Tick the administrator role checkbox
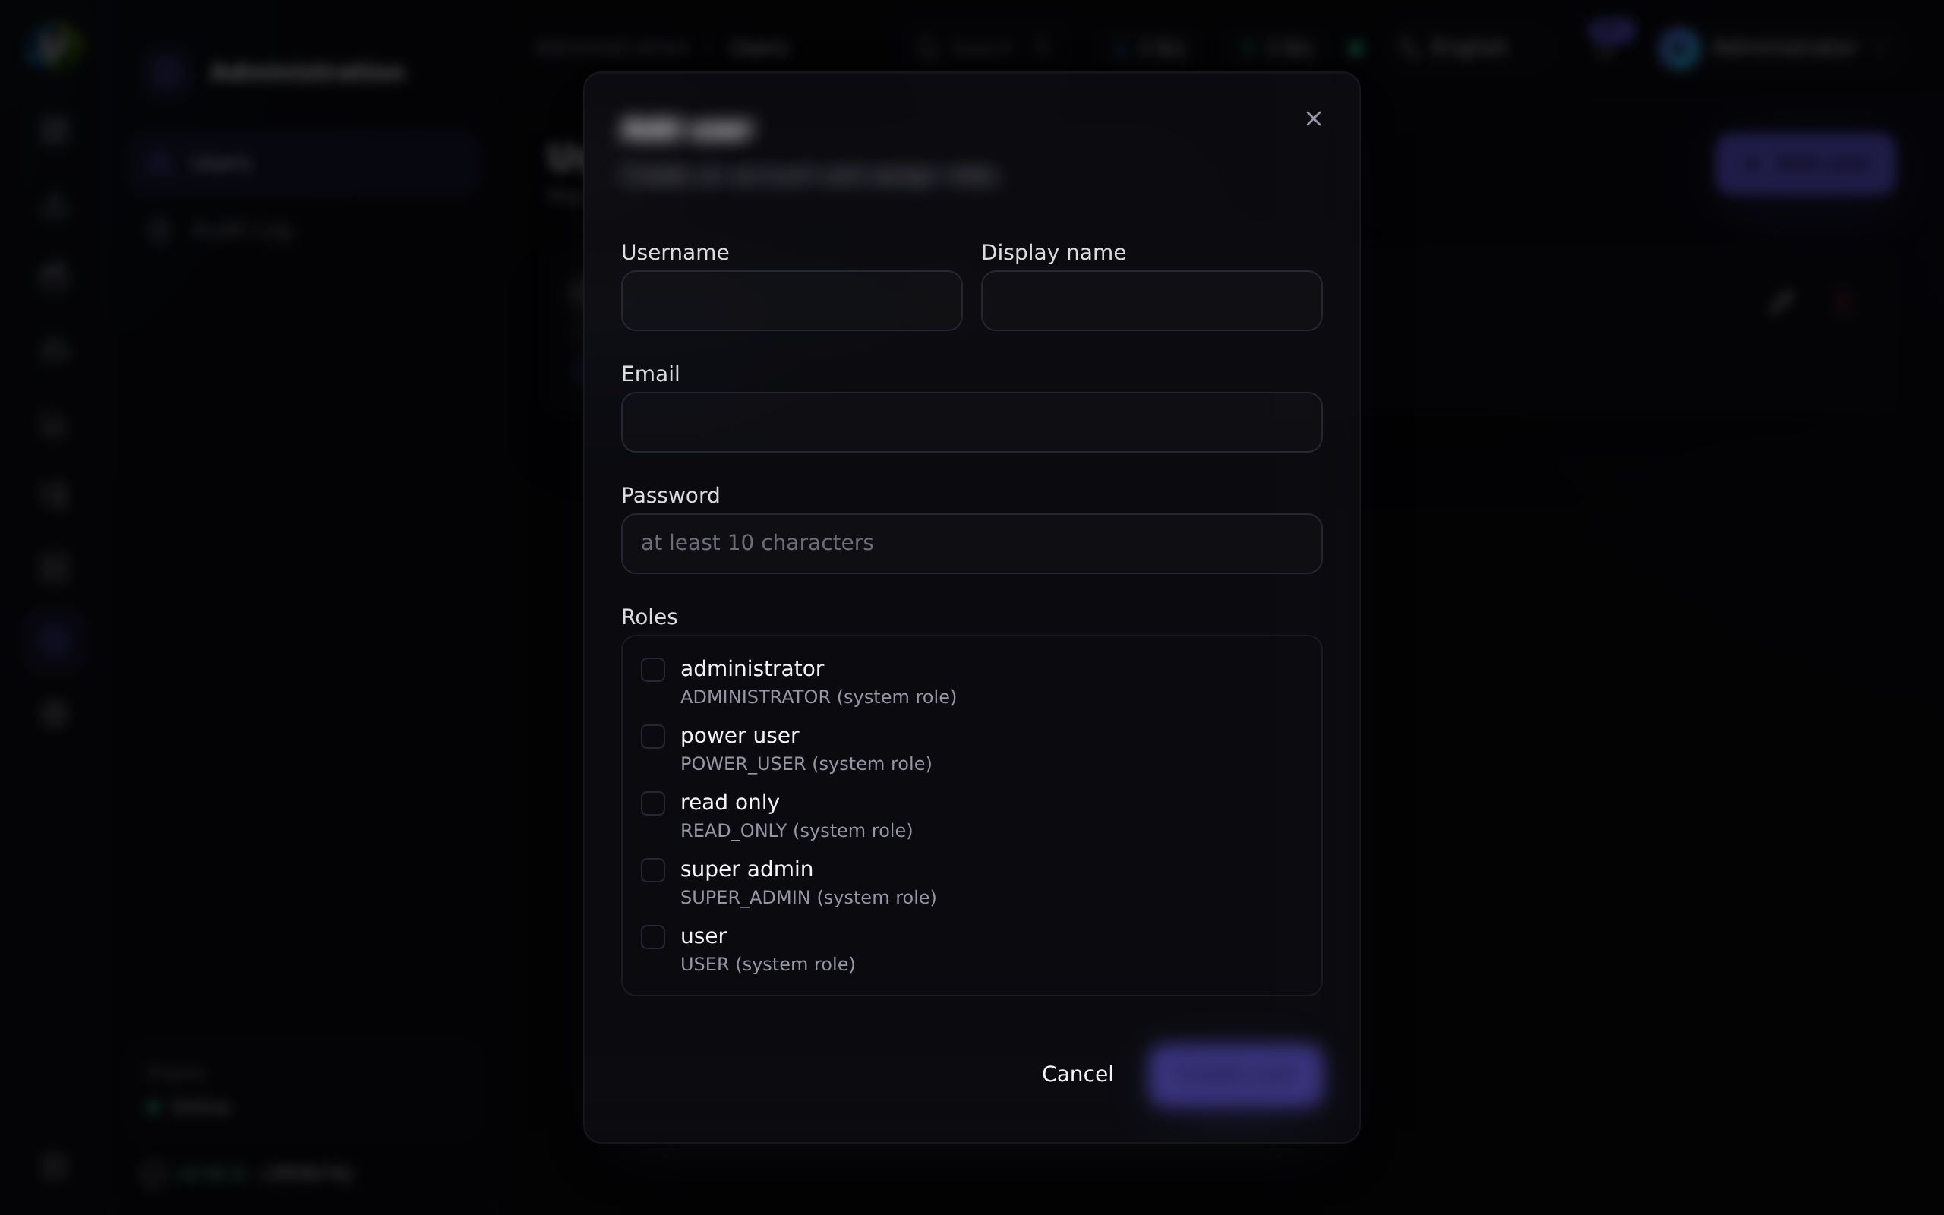Viewport: 1944px width, 1215px height. tap(653, 669)
